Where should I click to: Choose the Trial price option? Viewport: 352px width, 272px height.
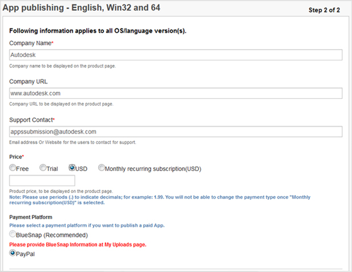[43, 168]
